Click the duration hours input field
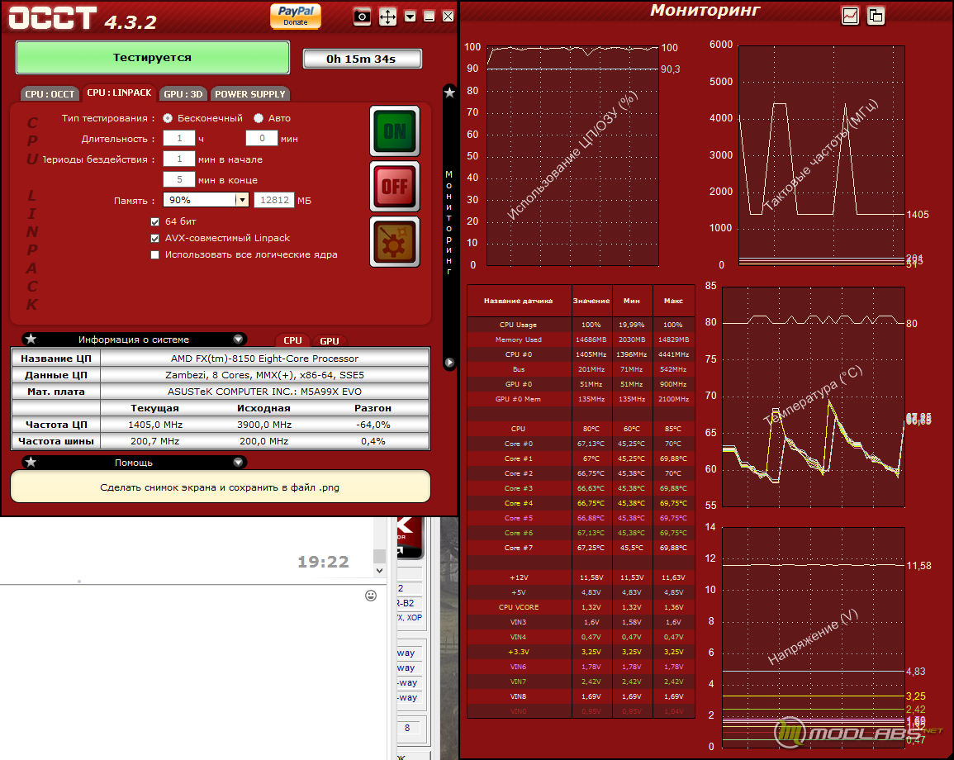 click(179, 138)
